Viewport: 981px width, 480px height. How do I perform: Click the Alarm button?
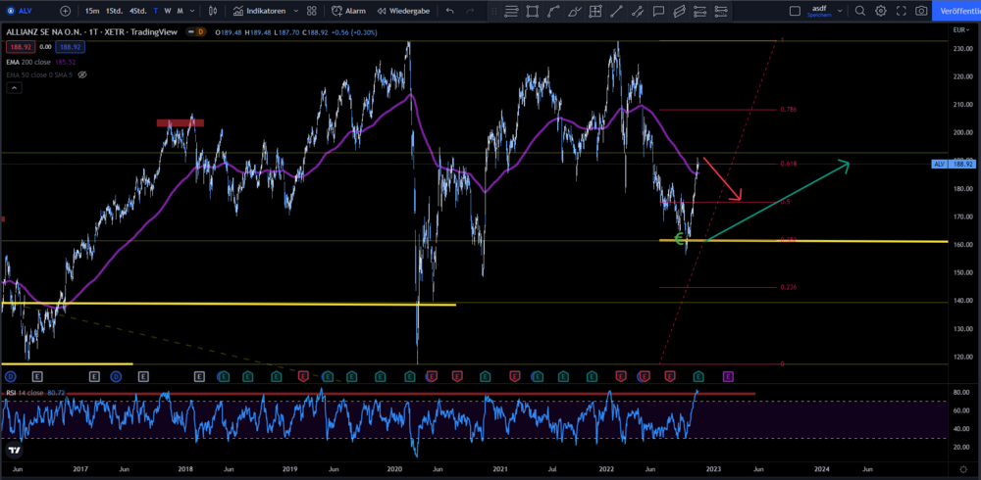349,11
